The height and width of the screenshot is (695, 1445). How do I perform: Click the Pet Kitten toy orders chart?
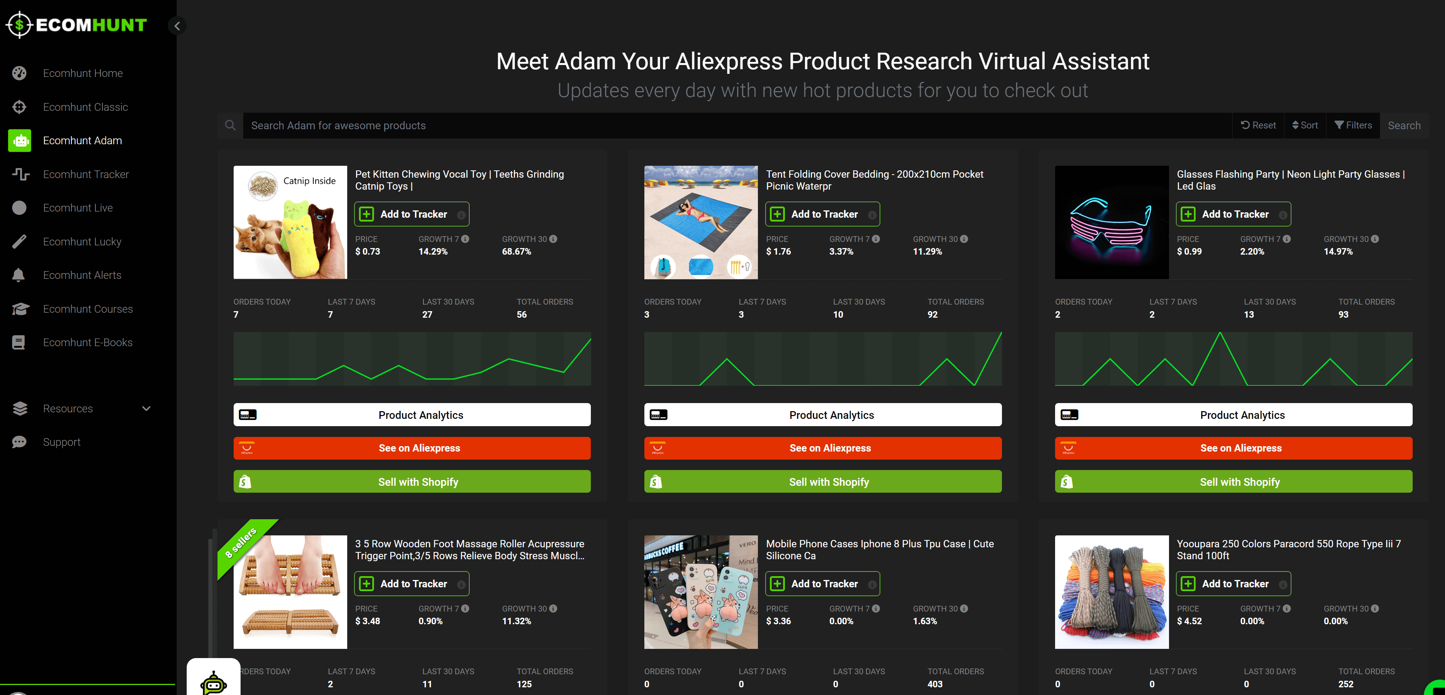coord(412,359)
